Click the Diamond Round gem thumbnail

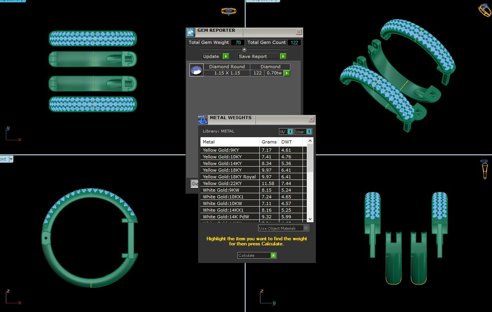(196, 70)
